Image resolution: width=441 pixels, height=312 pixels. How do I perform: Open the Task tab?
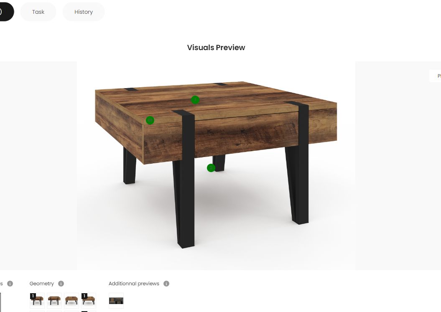[x=38, y=12]
